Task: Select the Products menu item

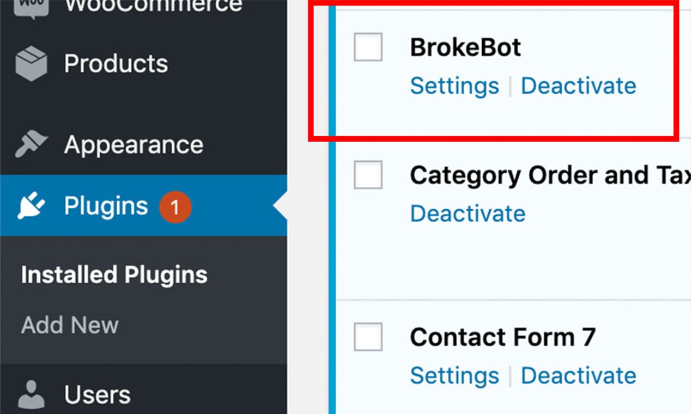Action: pyautogui.click(x=116, y=63)
